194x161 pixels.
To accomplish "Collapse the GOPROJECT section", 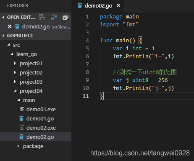I will click(3, 36).
